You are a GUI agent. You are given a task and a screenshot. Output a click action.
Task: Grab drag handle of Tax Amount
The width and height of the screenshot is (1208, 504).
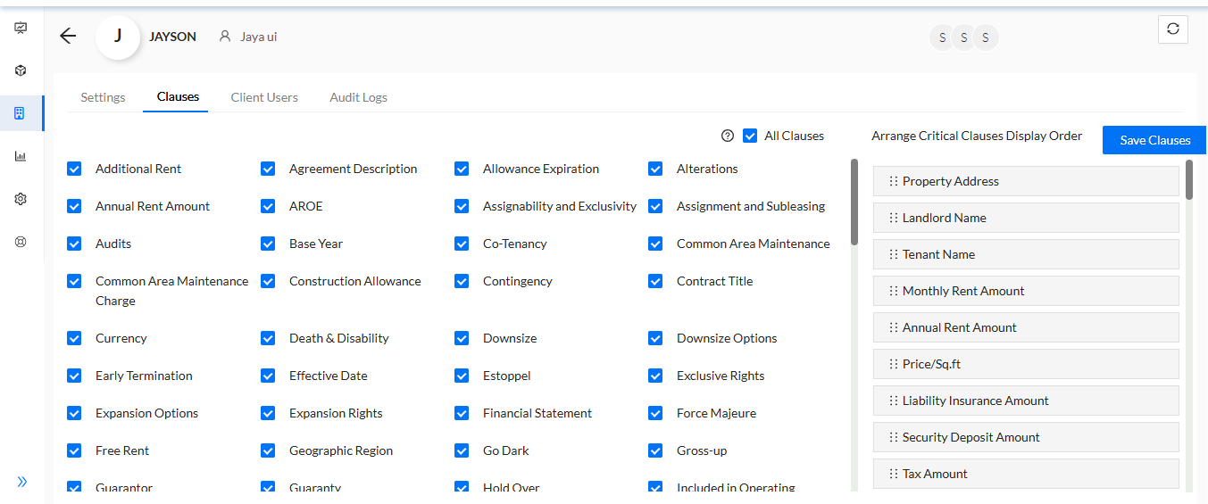(x=893, y=474)
